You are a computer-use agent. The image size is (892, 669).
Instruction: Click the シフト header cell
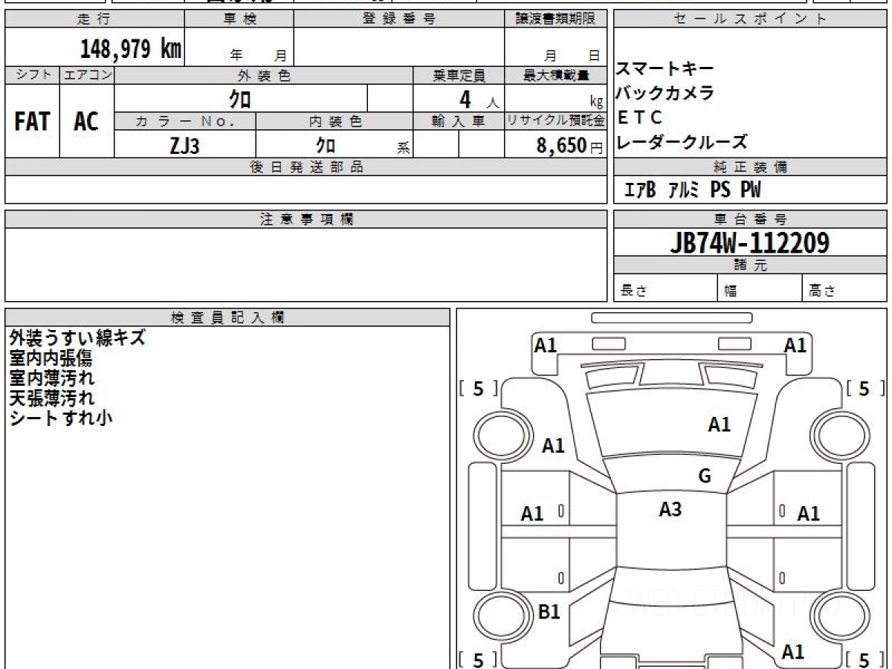32,75
